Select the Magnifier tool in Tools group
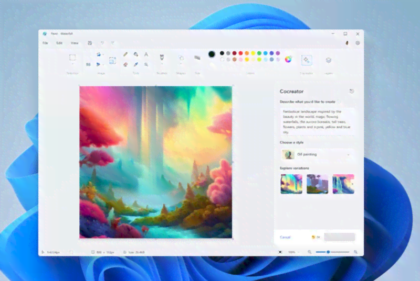 [146, 64]
